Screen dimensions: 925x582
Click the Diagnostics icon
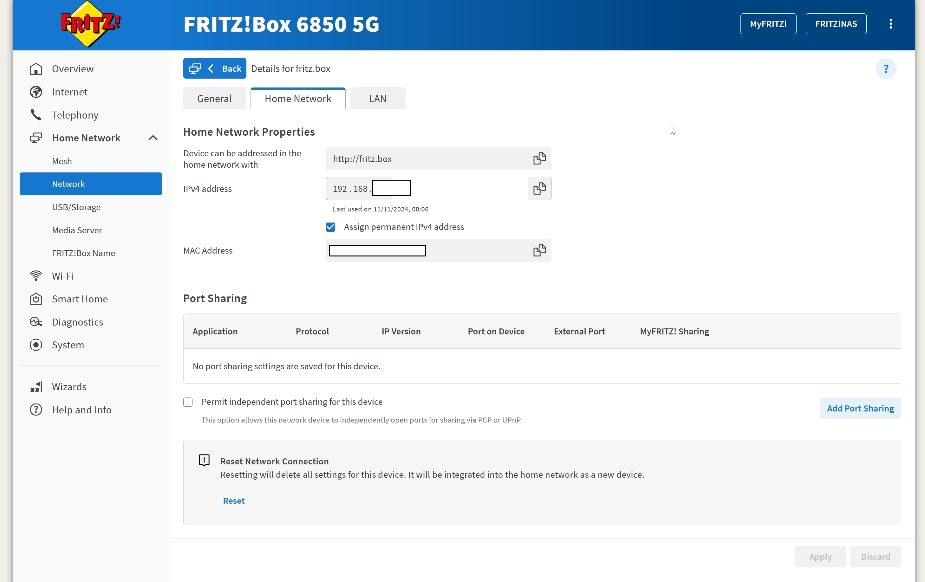[36, 322]
